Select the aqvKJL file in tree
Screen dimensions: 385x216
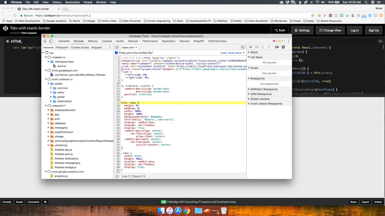[62, 66]
